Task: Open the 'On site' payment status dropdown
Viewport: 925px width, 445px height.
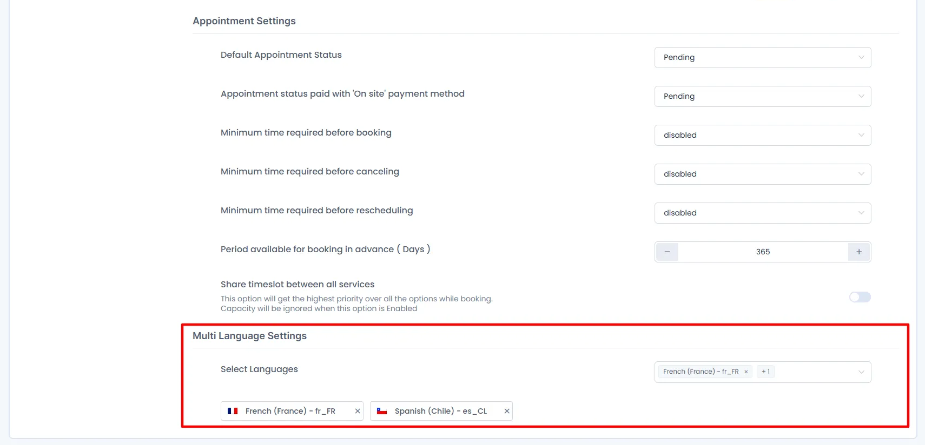Action: coord(763,96)
